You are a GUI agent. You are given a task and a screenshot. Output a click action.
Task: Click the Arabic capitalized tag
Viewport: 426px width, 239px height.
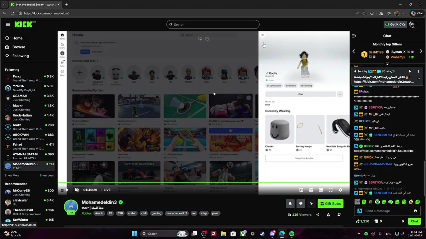pos(99,213)
